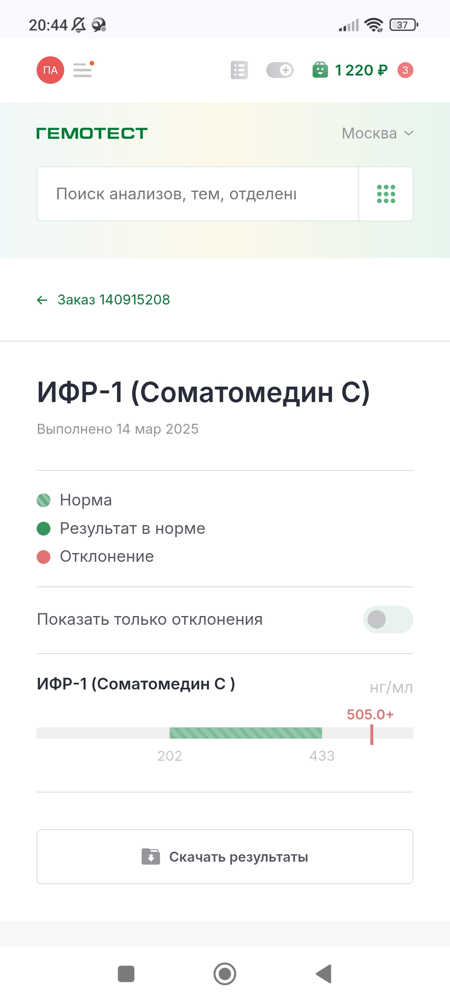450x1001 pixels.
Task: Focus the analysis search input field
Action: 198,194
